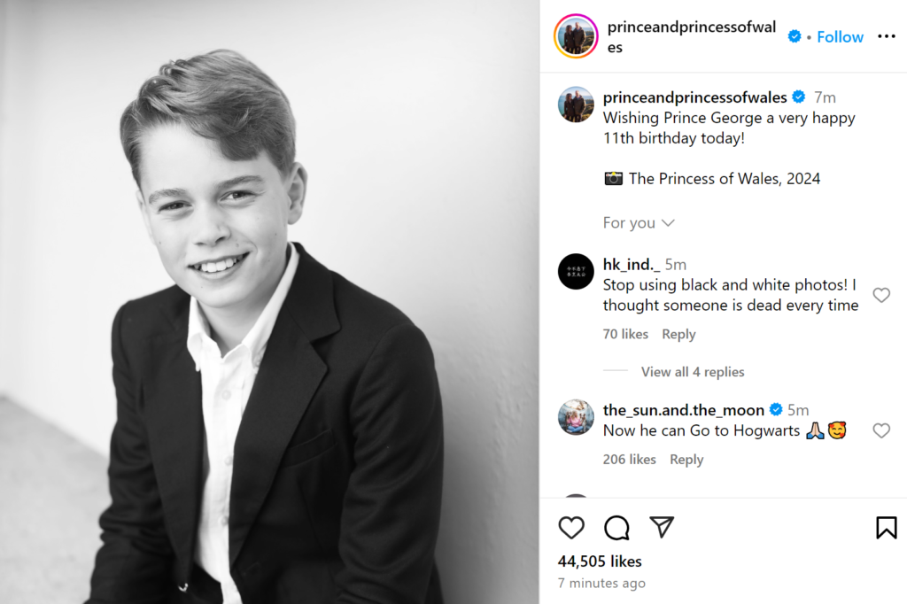
Task: Expand the For you comment filter
Action: (x=639, y=223)
